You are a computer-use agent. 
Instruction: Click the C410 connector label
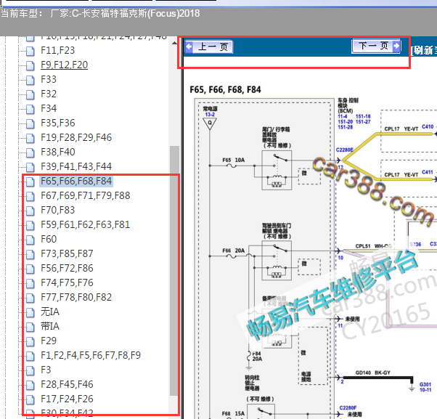[x=428, y=127]
